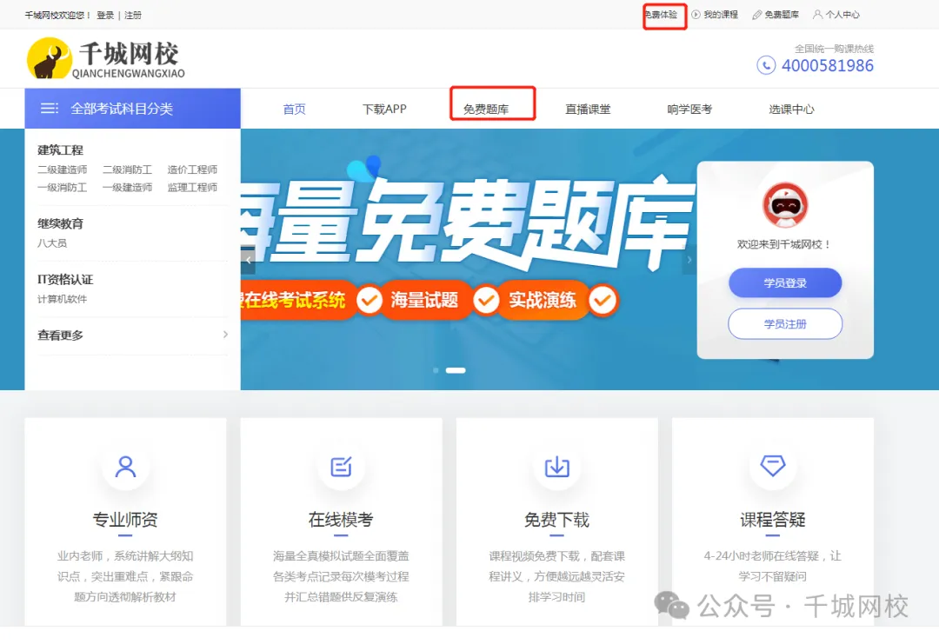Click 课程答疑 card title
Viewport: 939px width, 644px height.
click(773, 520)
